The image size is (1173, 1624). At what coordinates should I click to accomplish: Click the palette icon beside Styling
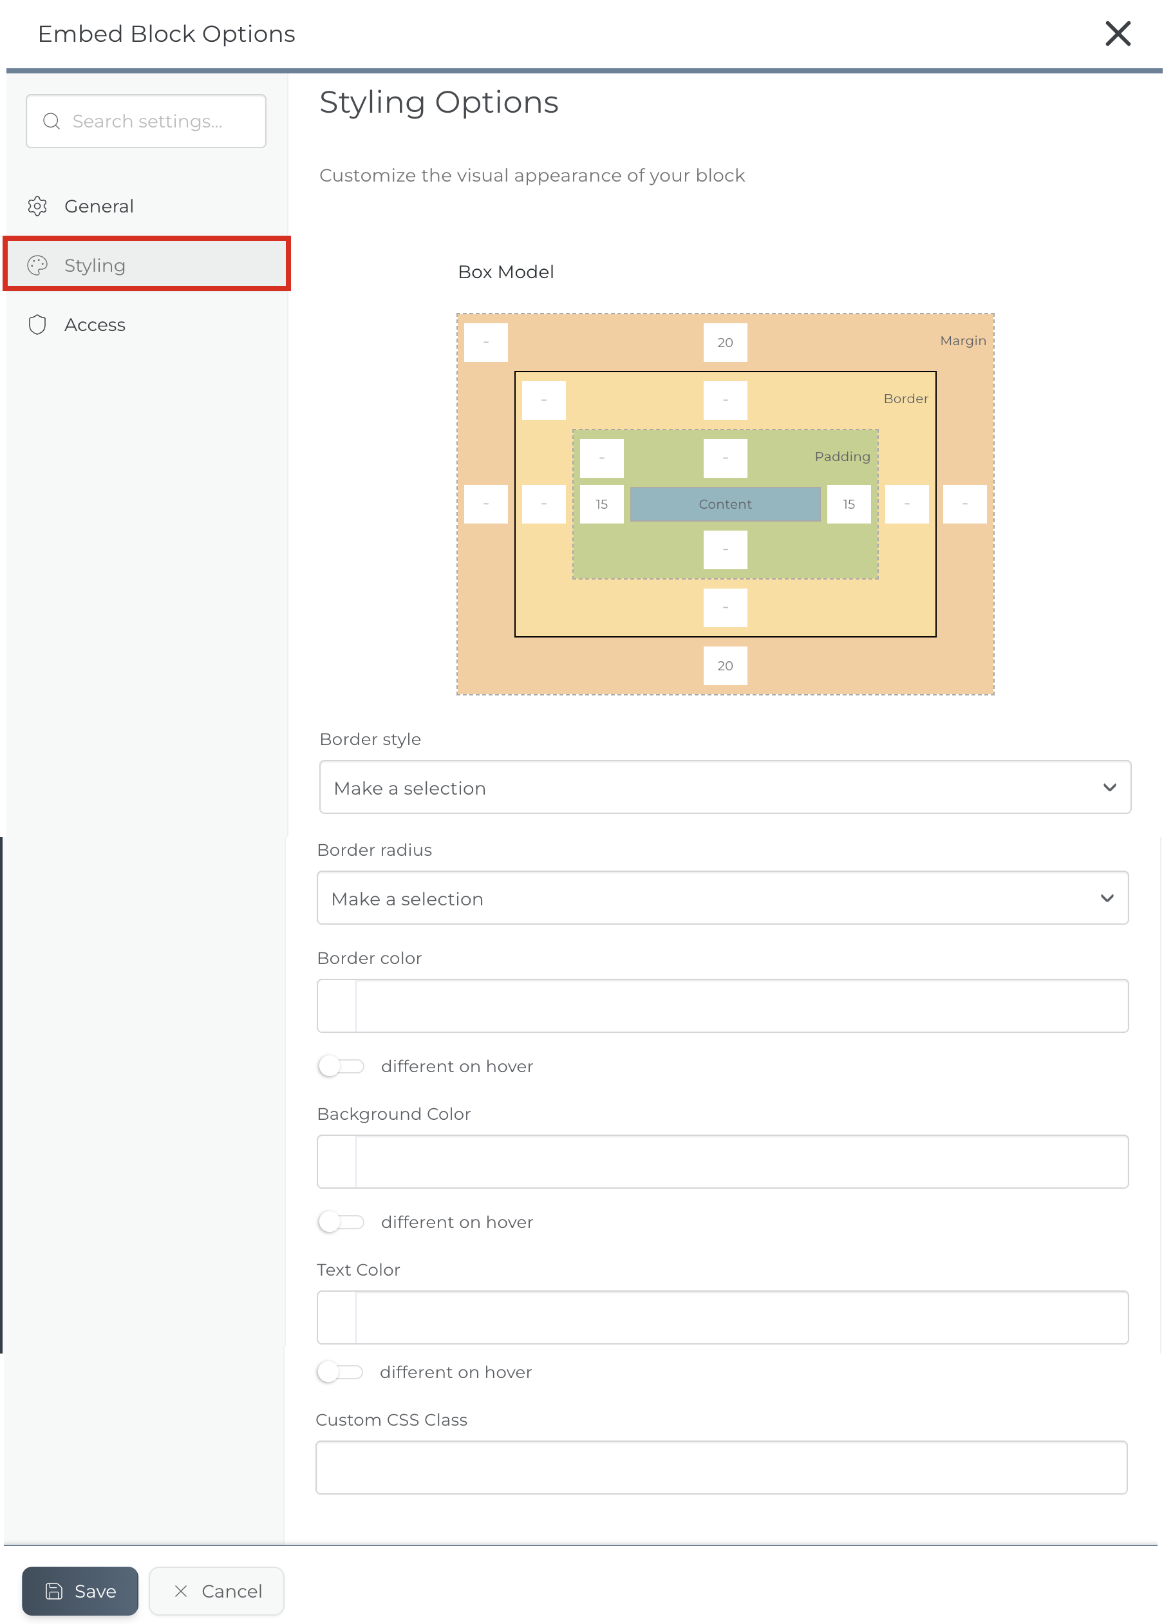click(x=37, y=266)
